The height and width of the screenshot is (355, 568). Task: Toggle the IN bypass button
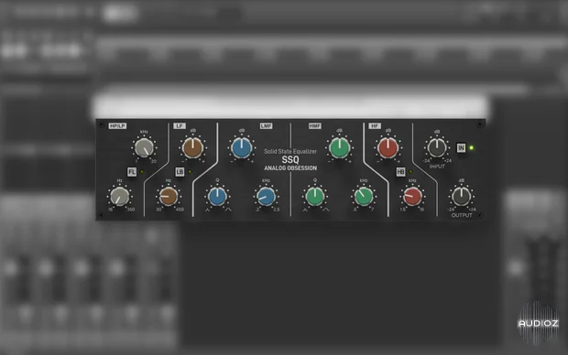(461, 147)
